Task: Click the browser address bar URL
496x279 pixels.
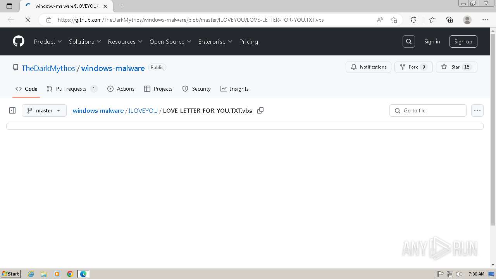Action: pos(191,20)
